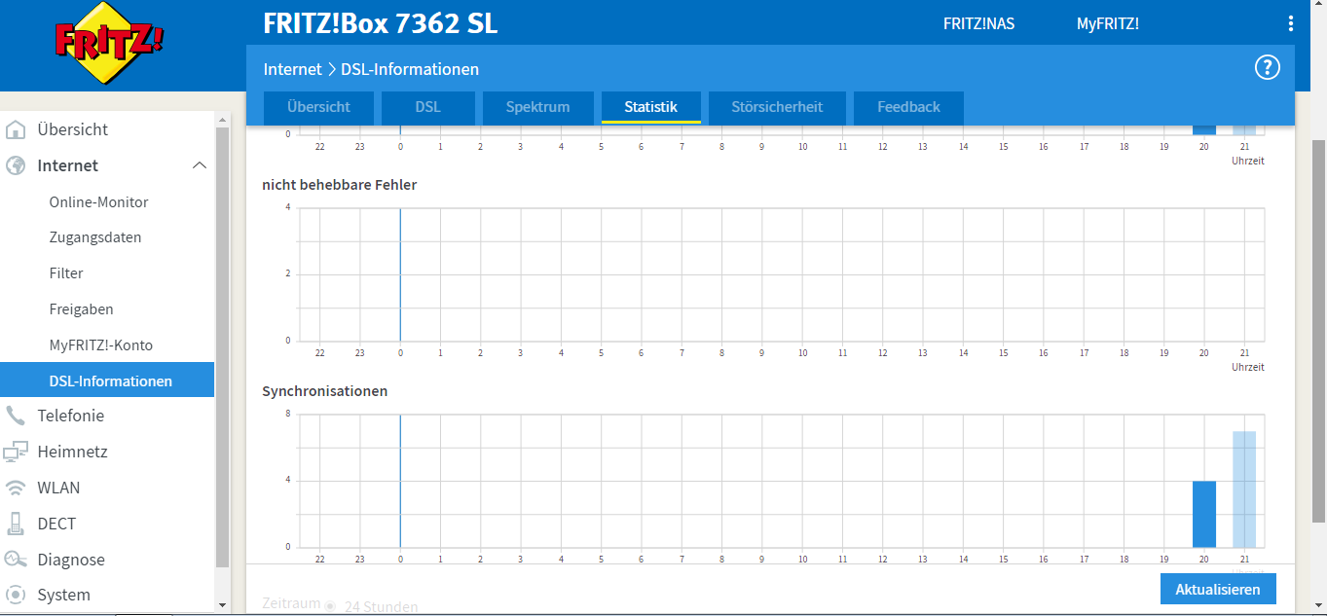Open the three-dot options menu
The width and height of the screenshot is (1327, 616).
coord(1291,24)
